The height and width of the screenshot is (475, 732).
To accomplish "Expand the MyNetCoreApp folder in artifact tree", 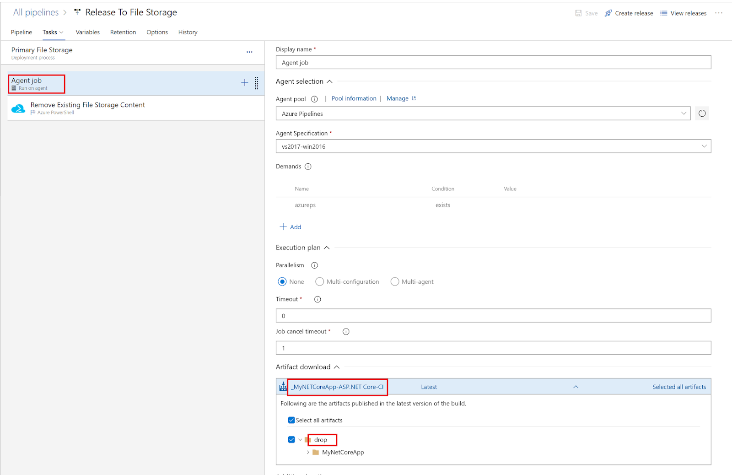I will 307,452.
